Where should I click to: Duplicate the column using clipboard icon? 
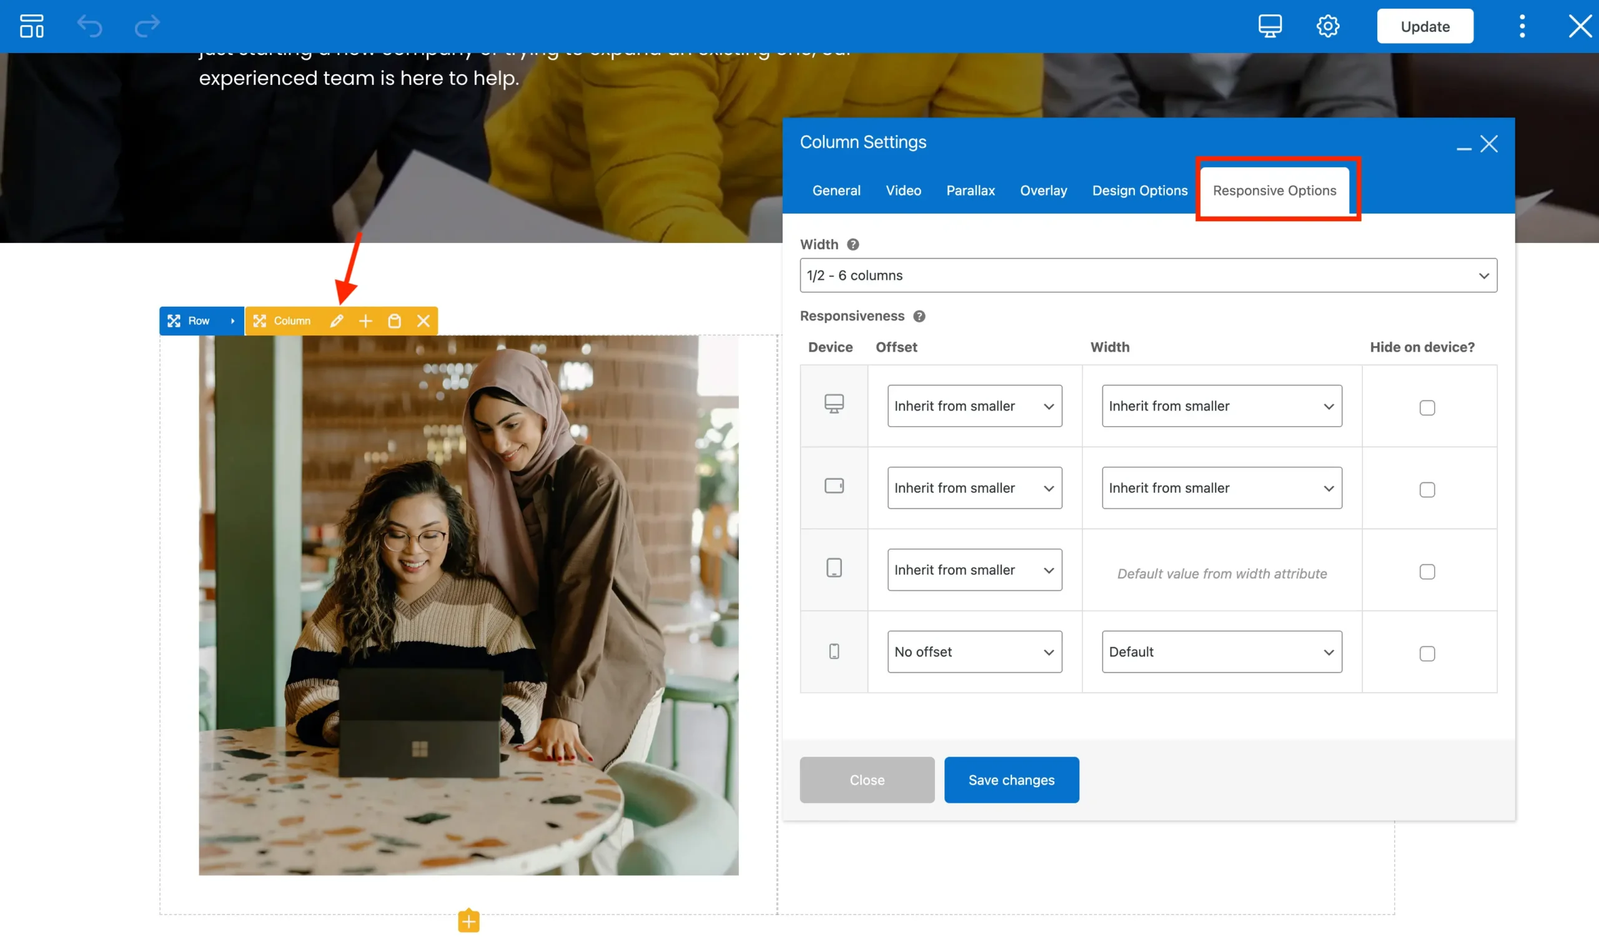[394, 320]
